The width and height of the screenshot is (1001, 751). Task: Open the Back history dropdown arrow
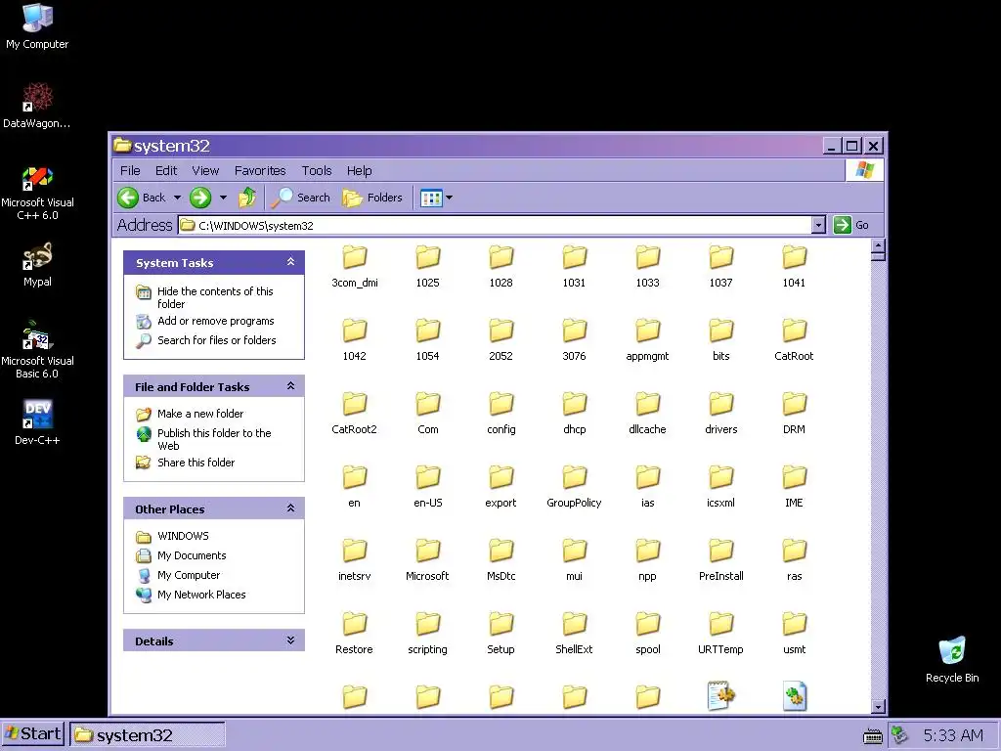[x=178, y=198]
